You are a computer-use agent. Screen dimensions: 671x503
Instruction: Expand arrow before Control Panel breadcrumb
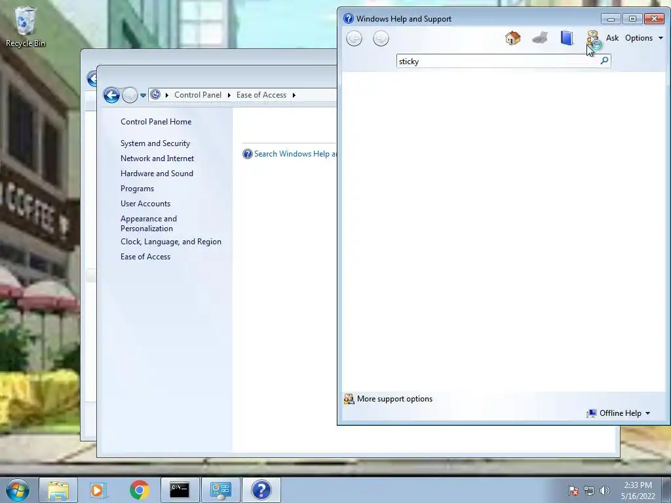(167, 95)
